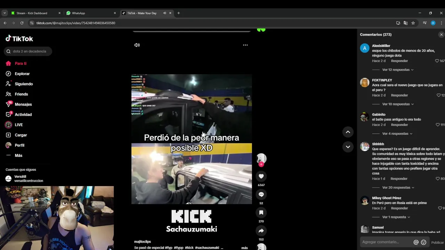The image size is (445, 250).
Task: Reply to AlexisMiller's comment
Action: (x=399, y=61)
